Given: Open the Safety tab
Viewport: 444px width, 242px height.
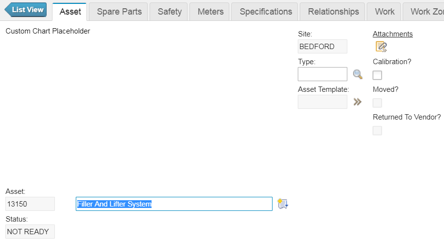Looking at the screenshot, I should pyautogui.click(x=170, y=12).
